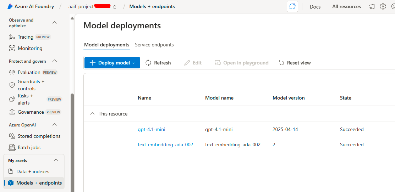Sort by the Model version column header
Screen dimensions: 395x192
coord(289,98)
